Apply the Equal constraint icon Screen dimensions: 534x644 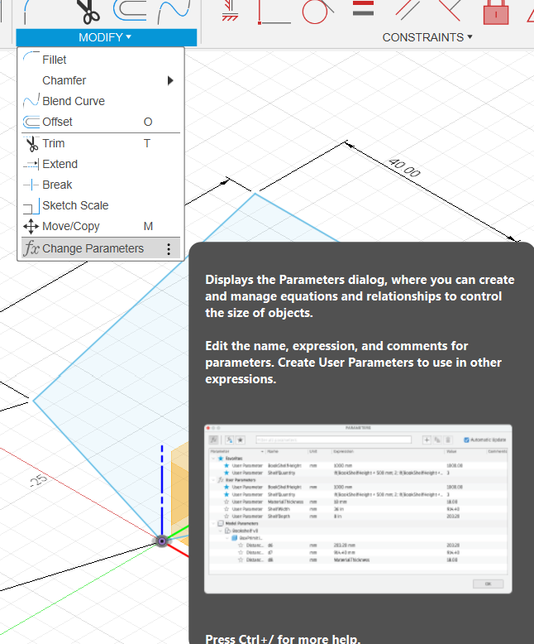(x=363, y=8)
